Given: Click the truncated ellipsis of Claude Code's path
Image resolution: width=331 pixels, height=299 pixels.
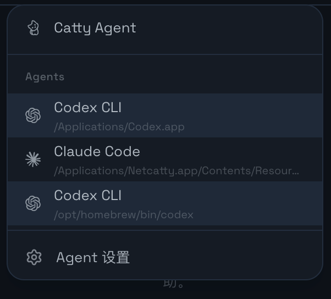Looking at the screenshot, I should [296, 171].
